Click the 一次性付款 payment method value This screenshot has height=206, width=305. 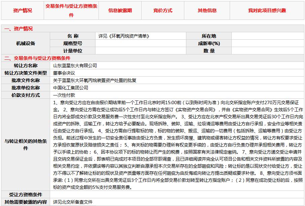pos(64,95)
